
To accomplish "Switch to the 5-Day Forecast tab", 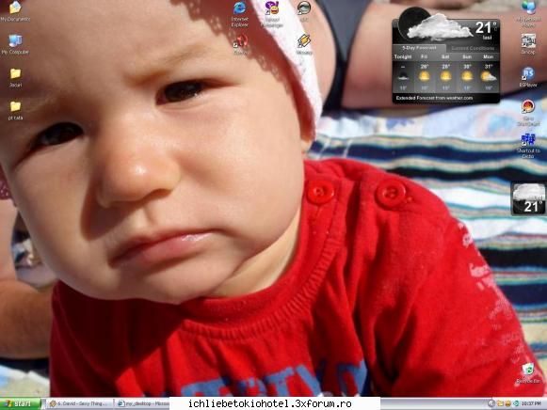I will 419,48.
